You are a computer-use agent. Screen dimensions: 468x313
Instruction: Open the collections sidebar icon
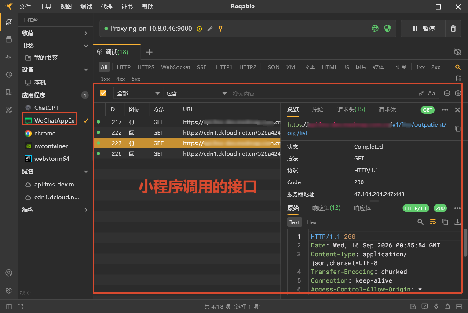(9, 40)
